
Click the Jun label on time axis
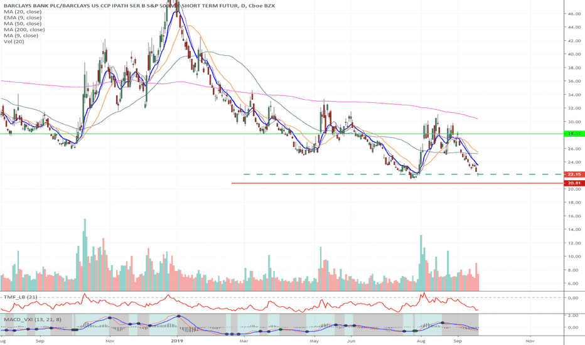(x=351, y=341)
